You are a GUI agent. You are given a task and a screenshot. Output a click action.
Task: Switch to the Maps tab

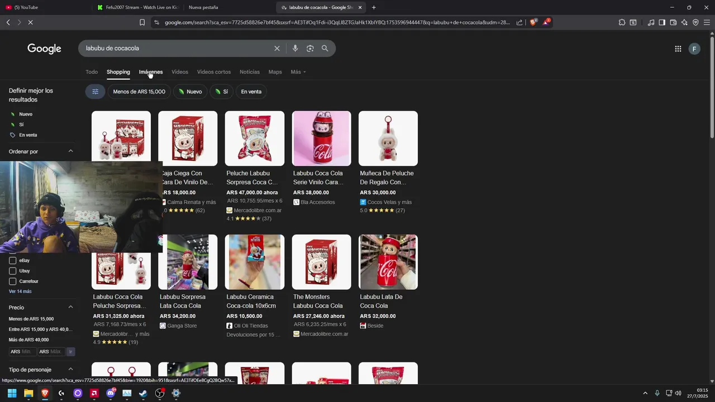coord(275,72)
